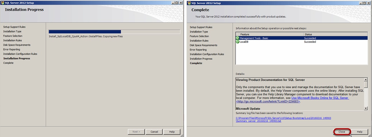Image resolution: width=372 pixels, height=137 pixels.
Task: Minimize the Installation Progress window
Action: pos(173,3)
